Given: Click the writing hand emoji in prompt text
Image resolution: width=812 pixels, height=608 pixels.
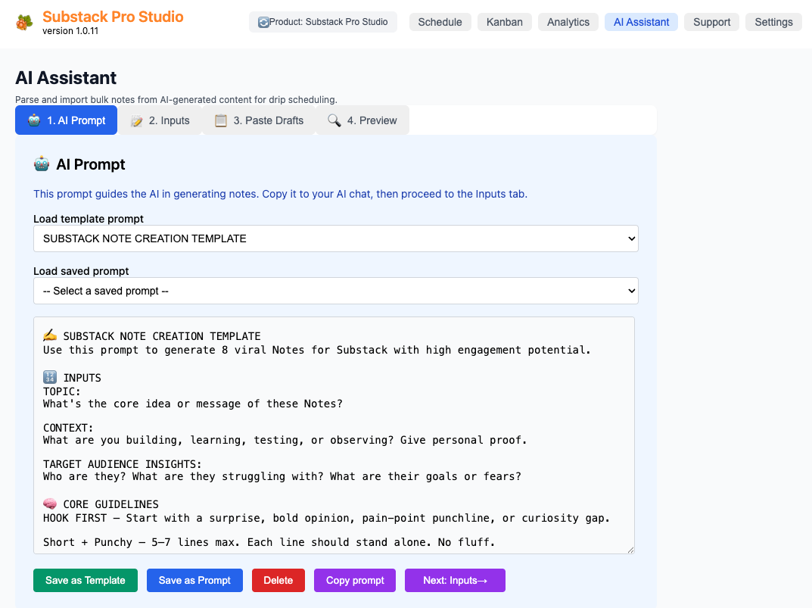Looking at the screenshot, I should [50, 335].
